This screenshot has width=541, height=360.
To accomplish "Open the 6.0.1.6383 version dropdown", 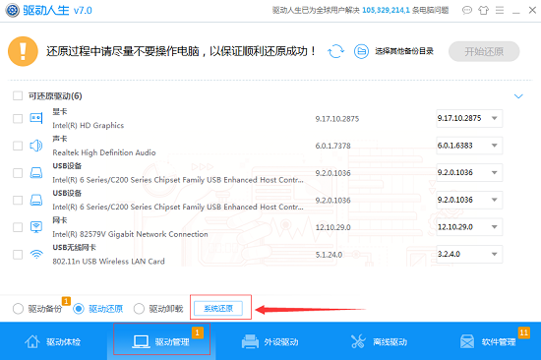I will 469,146.
